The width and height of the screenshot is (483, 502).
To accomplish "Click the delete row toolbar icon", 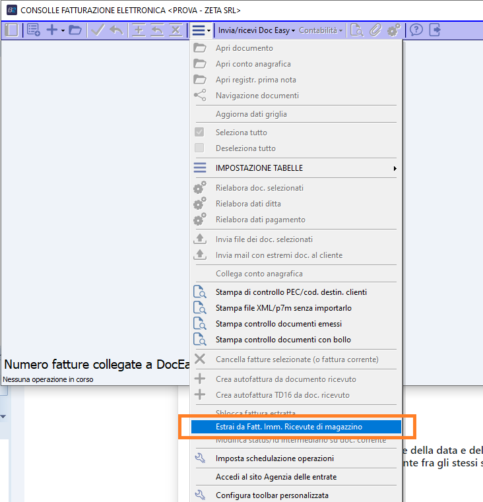I will (176, 30).
